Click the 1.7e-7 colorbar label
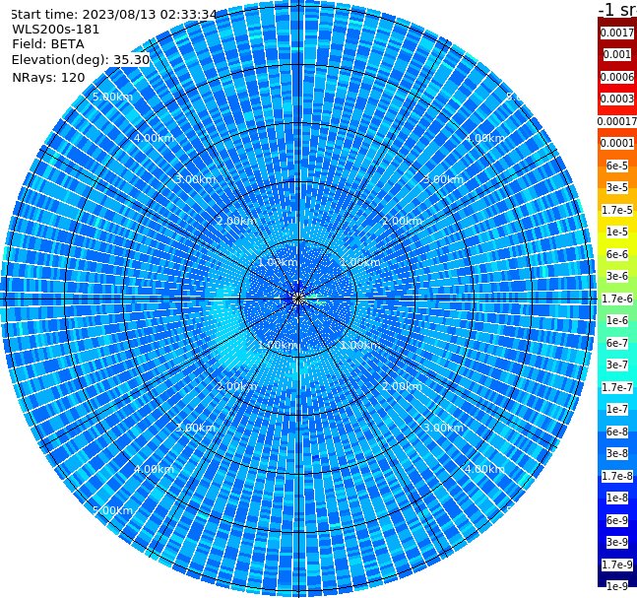The width and height of the screenshot is (637, 598). point(617,387)
